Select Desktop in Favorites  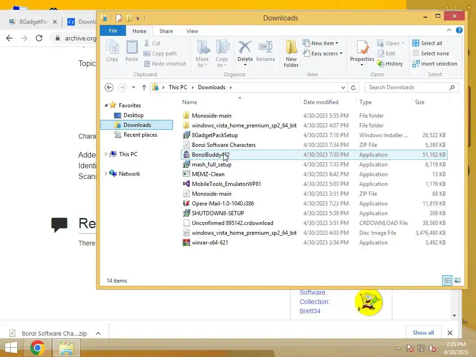(x=133, y=115)
